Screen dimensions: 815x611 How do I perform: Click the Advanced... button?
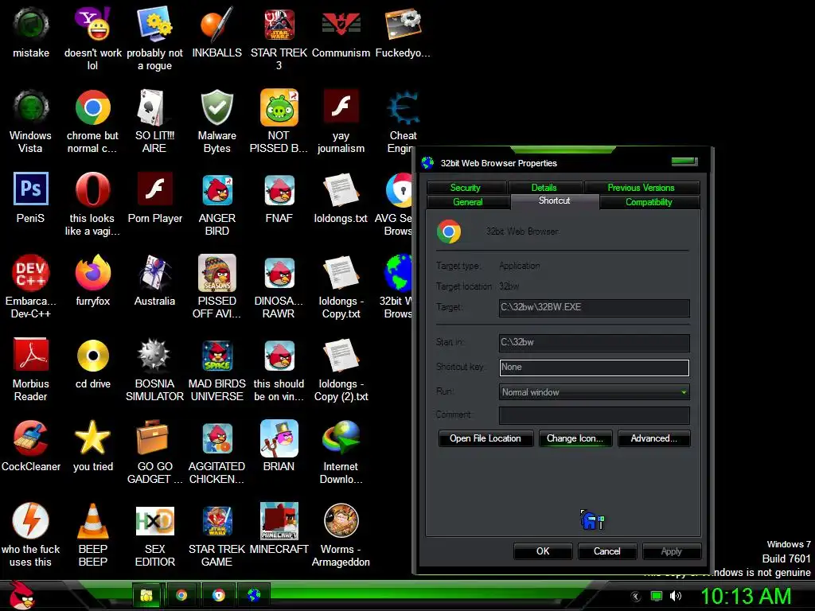point(654,438)
